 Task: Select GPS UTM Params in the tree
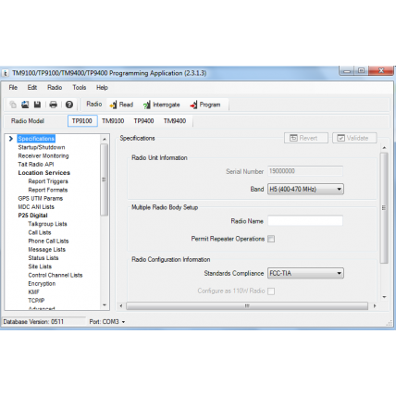tap(41, 198)
